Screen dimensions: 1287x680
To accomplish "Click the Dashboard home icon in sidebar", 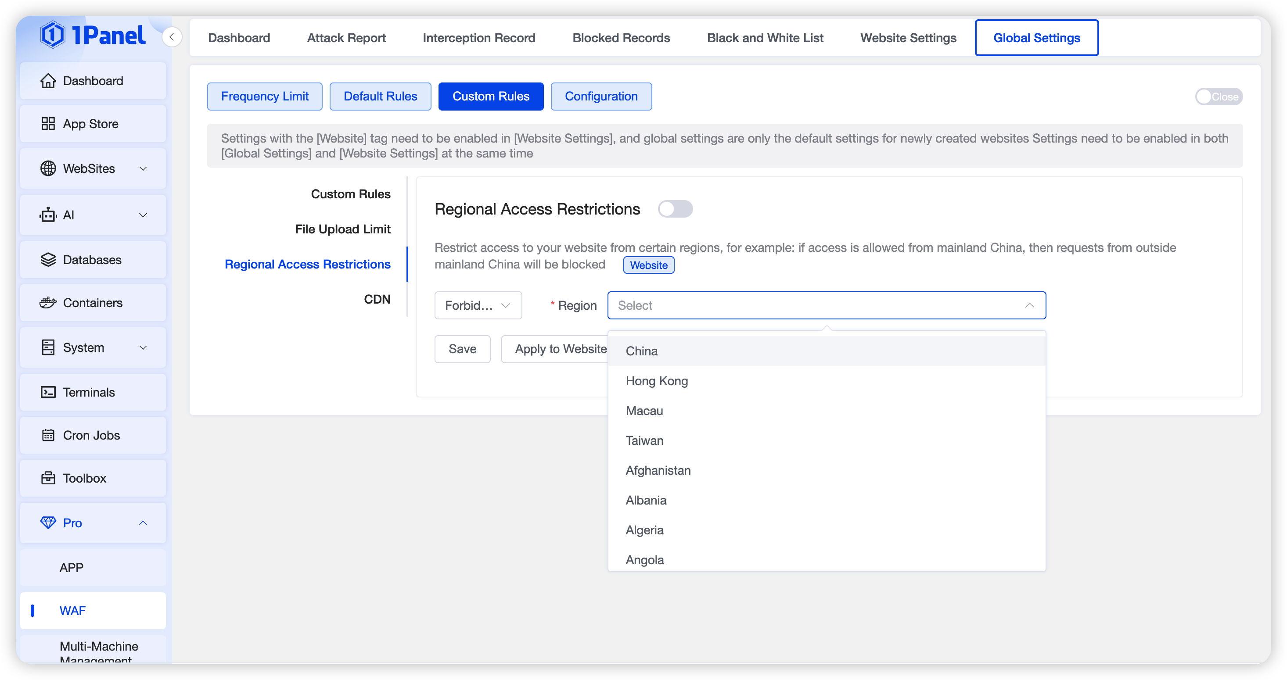I will 48,81.
